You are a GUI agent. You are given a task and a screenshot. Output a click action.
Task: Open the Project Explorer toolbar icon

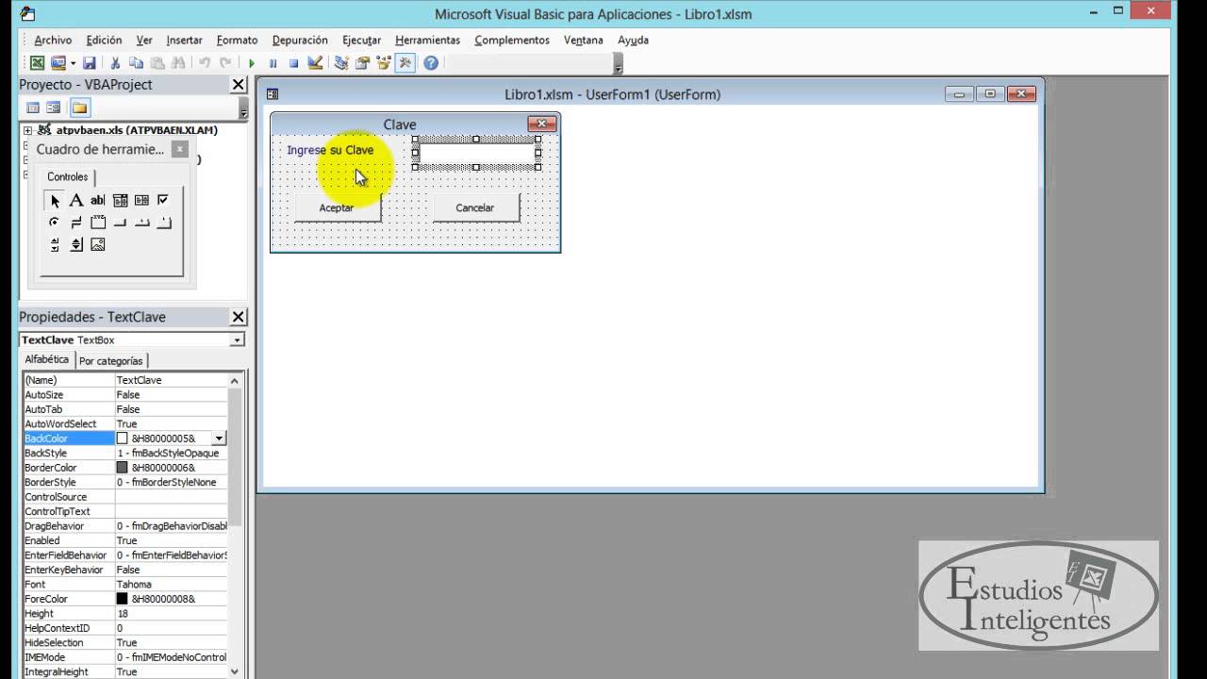[x=341, y=63]
